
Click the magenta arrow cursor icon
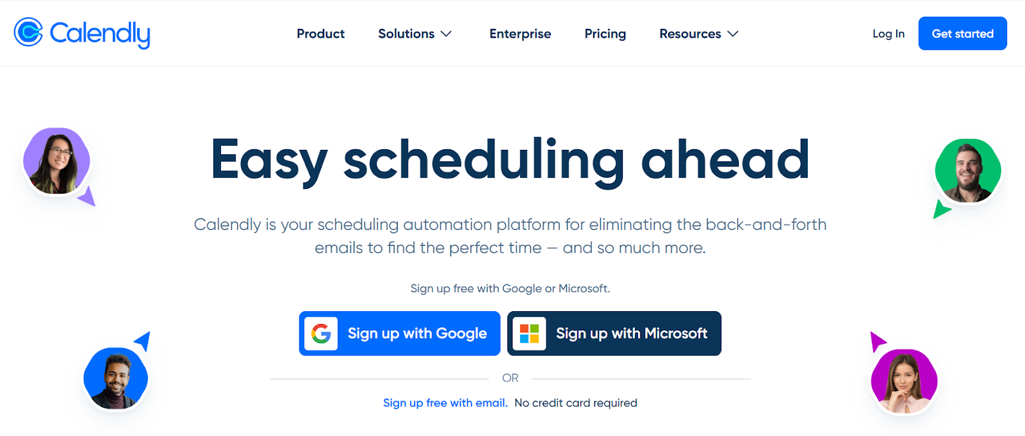[877, 341]
